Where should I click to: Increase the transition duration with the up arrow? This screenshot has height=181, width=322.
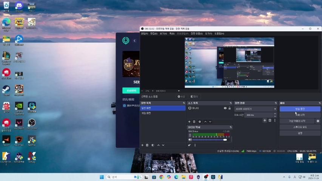click(x=275, y=114)
